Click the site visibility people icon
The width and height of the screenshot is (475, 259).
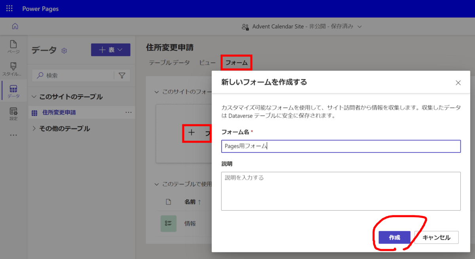(245, 27)
